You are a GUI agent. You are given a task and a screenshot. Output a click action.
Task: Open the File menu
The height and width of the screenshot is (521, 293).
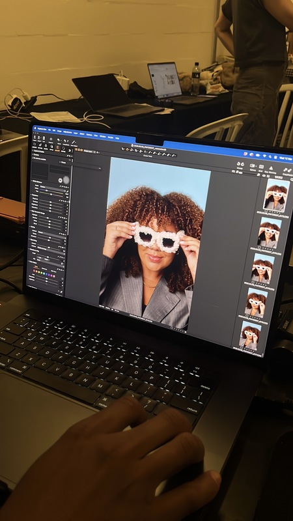[49, 130]
